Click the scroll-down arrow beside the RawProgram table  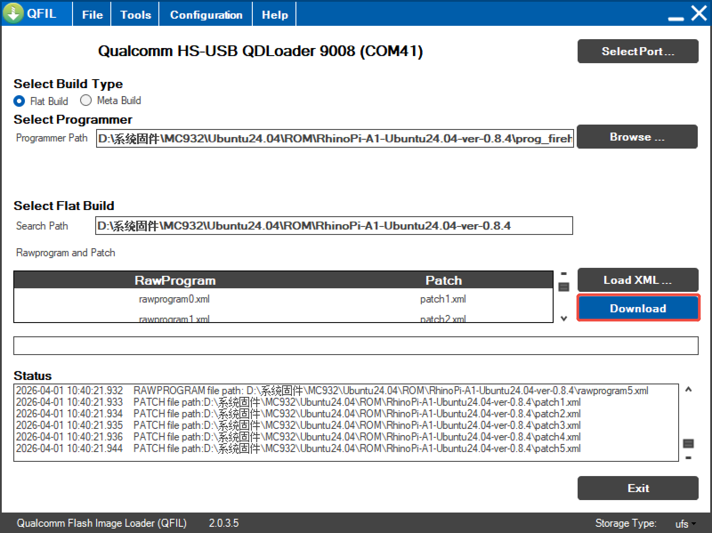pos(564,319)
